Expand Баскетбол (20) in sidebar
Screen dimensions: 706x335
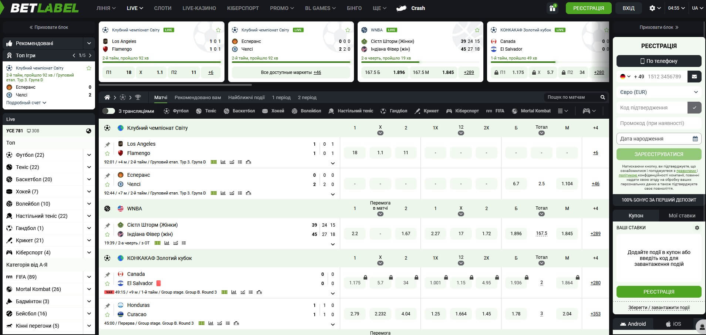[x=89, y=179]
